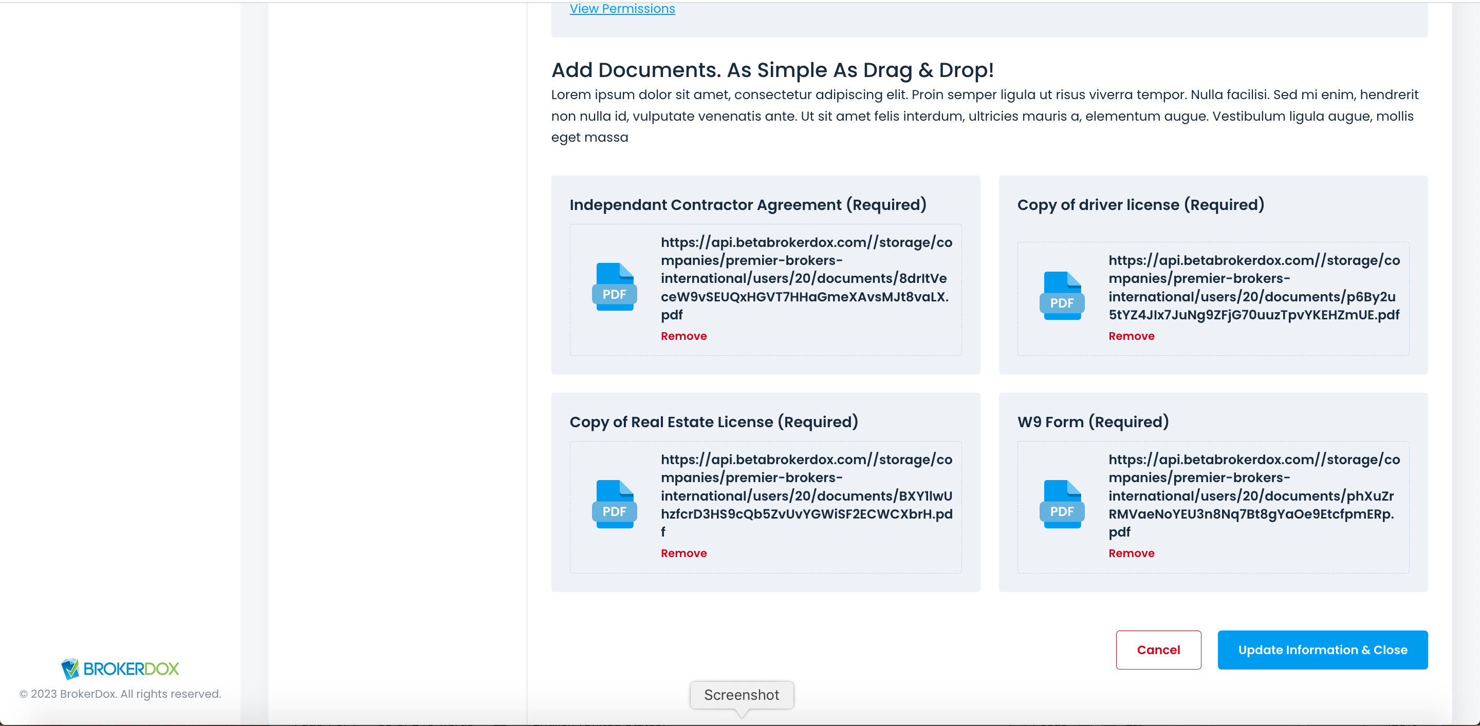Click the PDF icon for driver license copy

tap(1062, 296)
